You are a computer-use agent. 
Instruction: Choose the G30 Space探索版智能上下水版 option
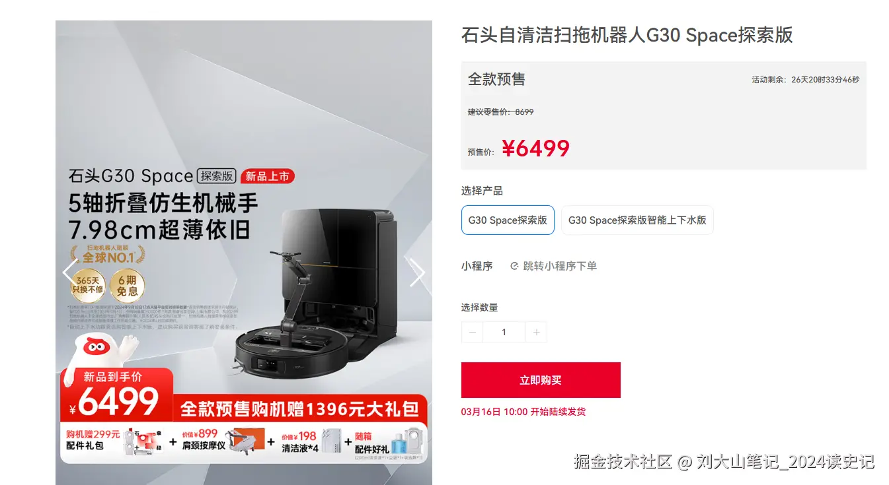coord(637,220)
